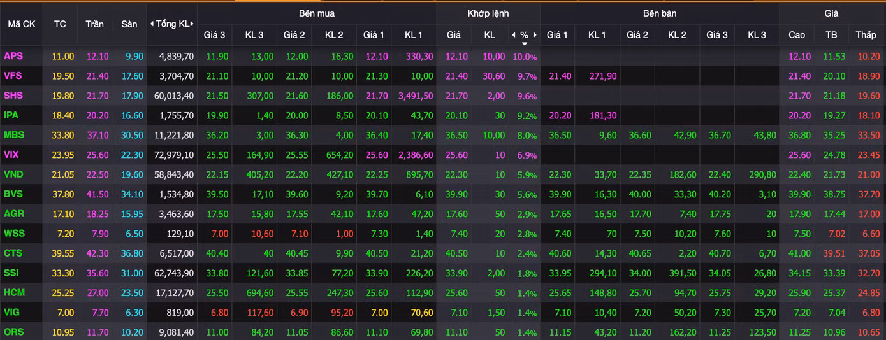Click SSI sell volume 391,50
This screenshot has width=886, height=340.
coord(682,274)
